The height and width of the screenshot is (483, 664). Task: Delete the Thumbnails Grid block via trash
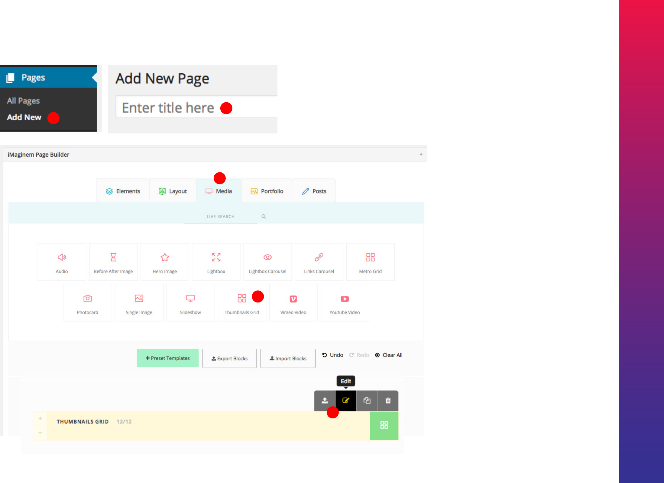[388, 401]
